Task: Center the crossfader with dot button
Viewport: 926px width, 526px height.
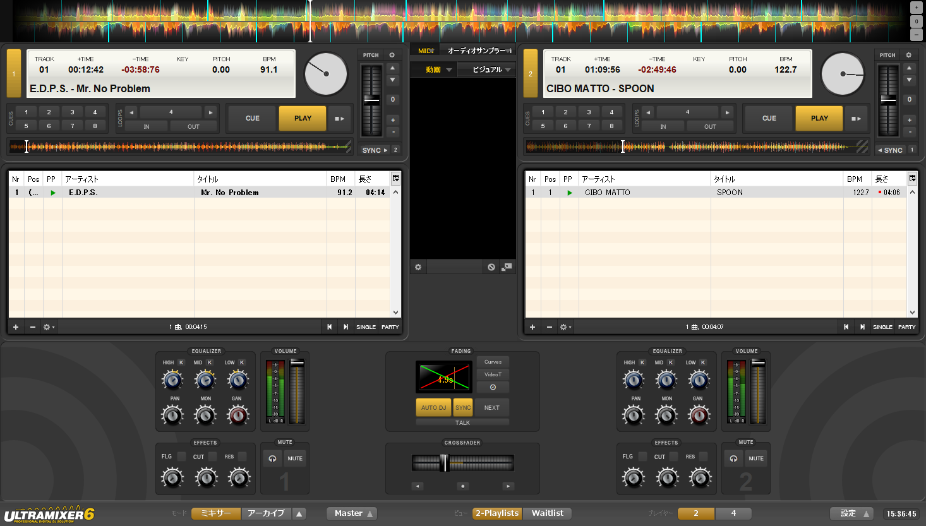Action: (463, 486)
